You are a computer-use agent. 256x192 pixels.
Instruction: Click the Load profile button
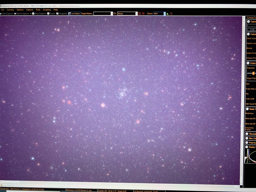click(x=252, y=29)
